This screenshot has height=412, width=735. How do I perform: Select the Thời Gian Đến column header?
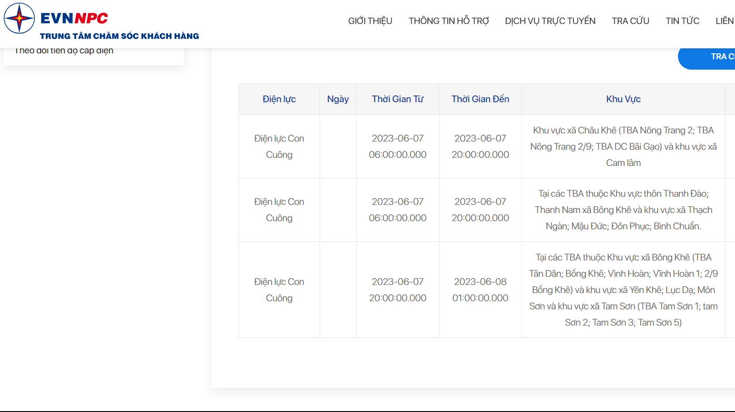point(480,99)
